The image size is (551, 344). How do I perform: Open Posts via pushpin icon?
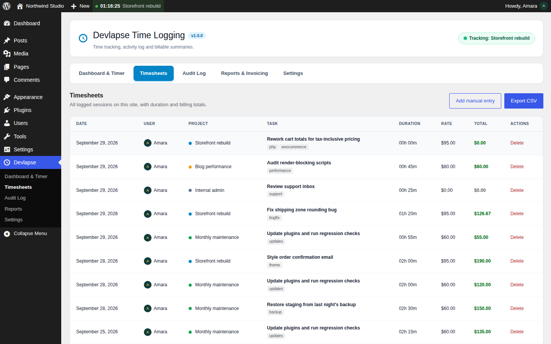point(7,41)
